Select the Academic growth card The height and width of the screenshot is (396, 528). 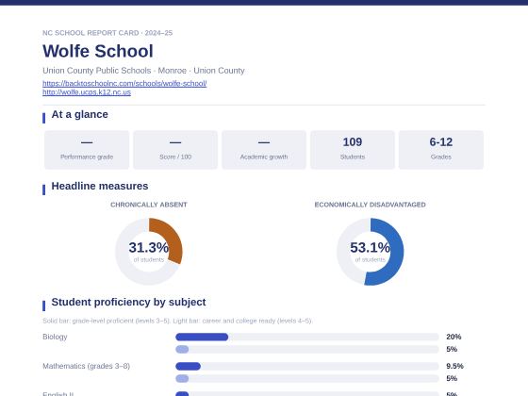click(264, 150)
